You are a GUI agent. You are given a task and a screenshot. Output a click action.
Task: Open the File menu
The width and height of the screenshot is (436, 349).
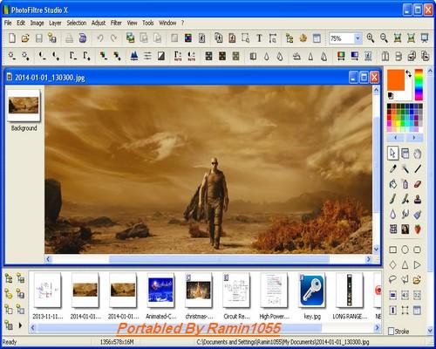[8, 23]
